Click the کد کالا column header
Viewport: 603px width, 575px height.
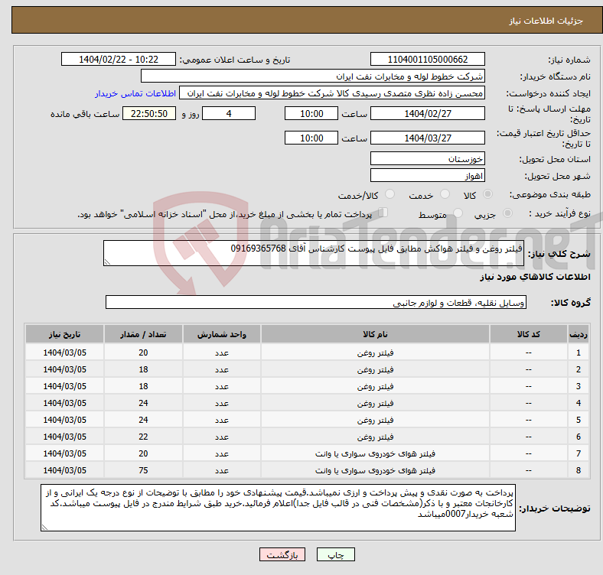pyautogui.click(x=529, y=334)
